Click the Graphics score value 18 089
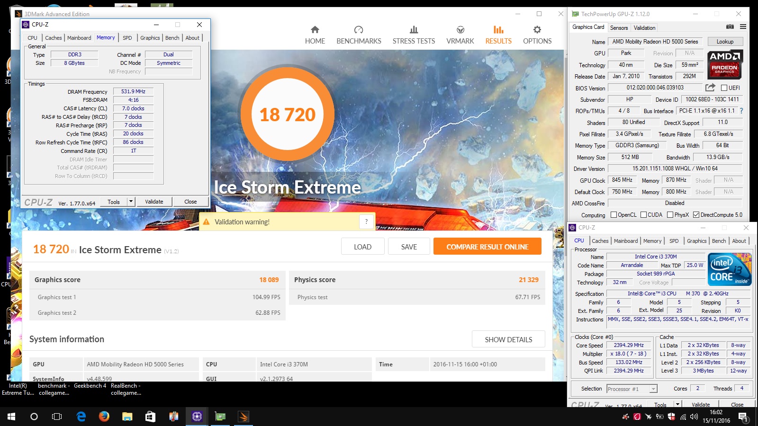This screenshot has width=758, height=426. tap(269, 280)
